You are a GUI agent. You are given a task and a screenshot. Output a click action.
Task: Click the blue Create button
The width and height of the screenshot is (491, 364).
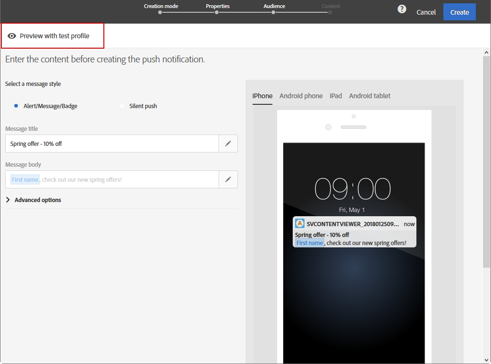[459, 12]
